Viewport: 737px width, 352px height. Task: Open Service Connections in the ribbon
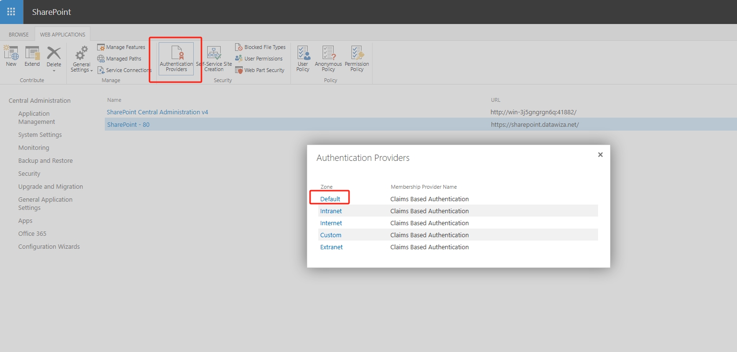[125, 70]
